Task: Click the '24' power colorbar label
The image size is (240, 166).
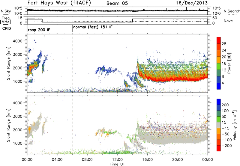Action: 224,50
